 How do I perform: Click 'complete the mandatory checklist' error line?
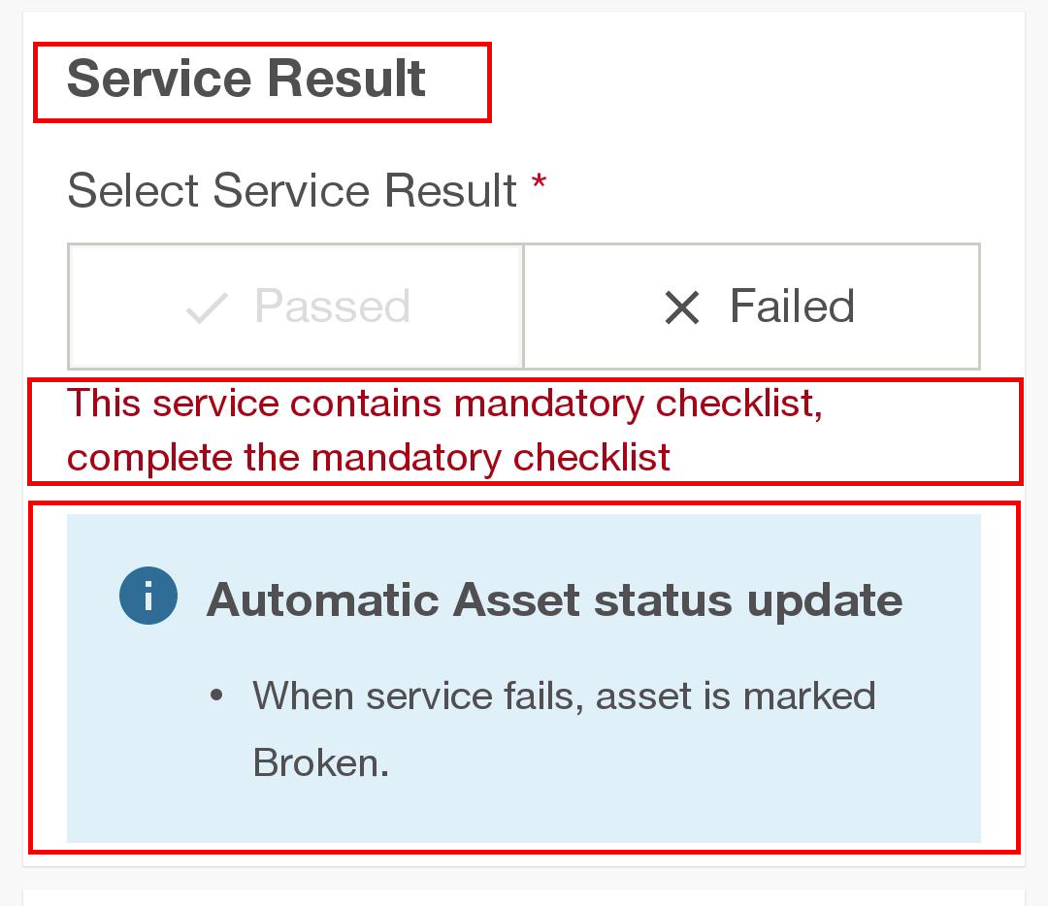(x=369, y=457)
